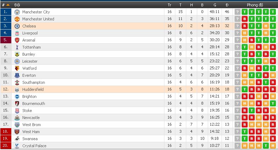Open the Everton team link
This screenshot has width=278, height=150.
click(29, 75)
